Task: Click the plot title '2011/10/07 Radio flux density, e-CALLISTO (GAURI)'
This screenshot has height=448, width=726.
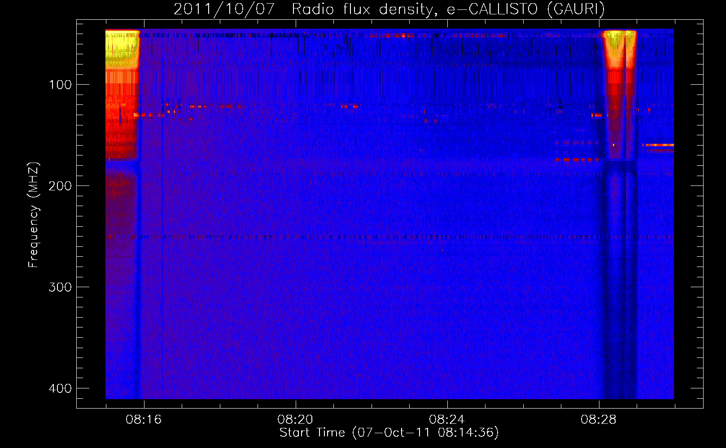Action: 389,9
